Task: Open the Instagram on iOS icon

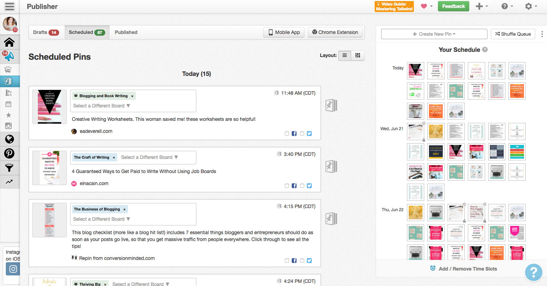Action: coord(13,269)
